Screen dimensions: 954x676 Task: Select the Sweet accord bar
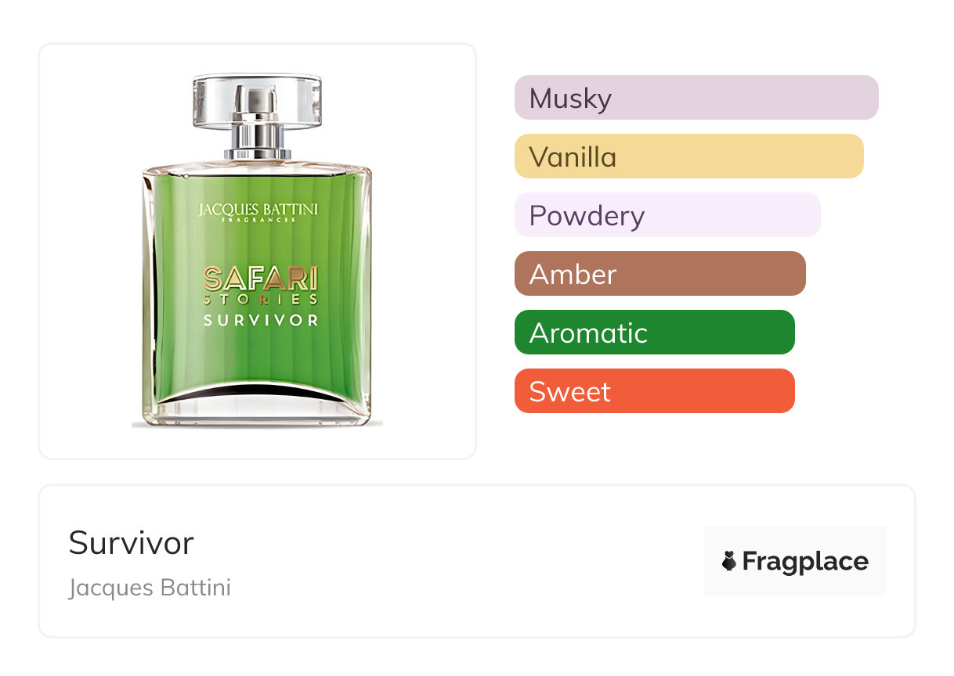pos(655,391)
